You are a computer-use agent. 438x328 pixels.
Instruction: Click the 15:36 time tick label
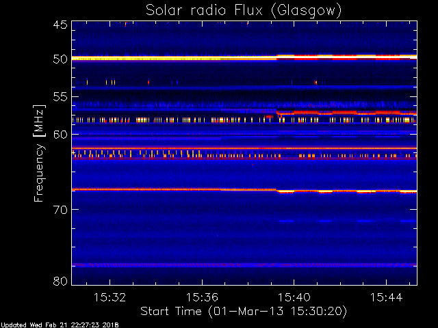(202, 297)
